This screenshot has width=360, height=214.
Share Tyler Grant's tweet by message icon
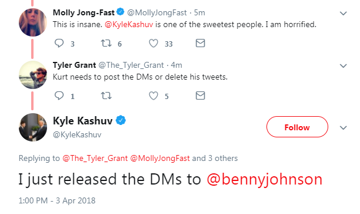pos(200,96)
